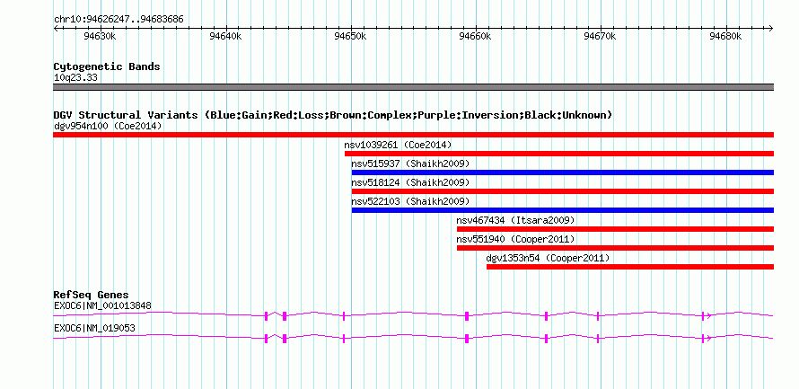Click the 10q23.33 band label
Screen dimensions: 799x389
pos(75,78)
